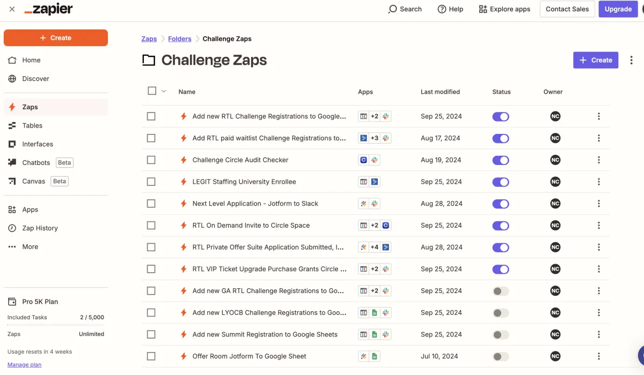
Task: Click +4 apps badge on RTL Private Offer Suite
Action: (x=375, y=247)
